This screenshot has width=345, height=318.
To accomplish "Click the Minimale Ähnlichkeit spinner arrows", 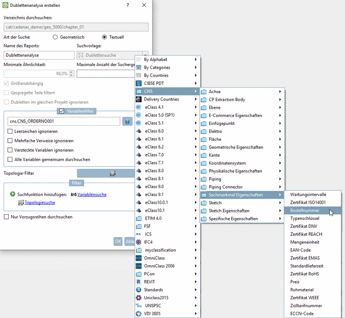I will click(71, 73).
